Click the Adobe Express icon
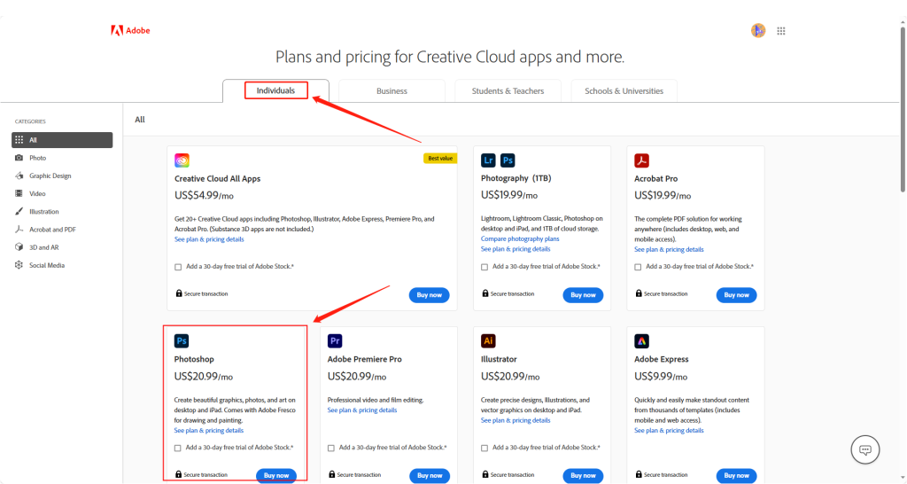 coord(641,341)
